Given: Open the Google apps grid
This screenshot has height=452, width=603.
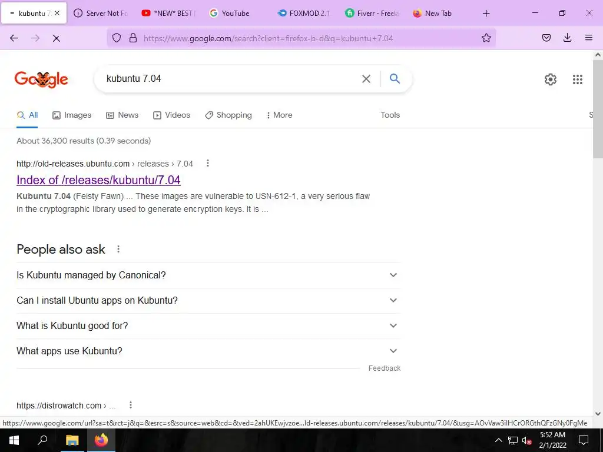Looking at the screenshot, I should pos(577,79).
